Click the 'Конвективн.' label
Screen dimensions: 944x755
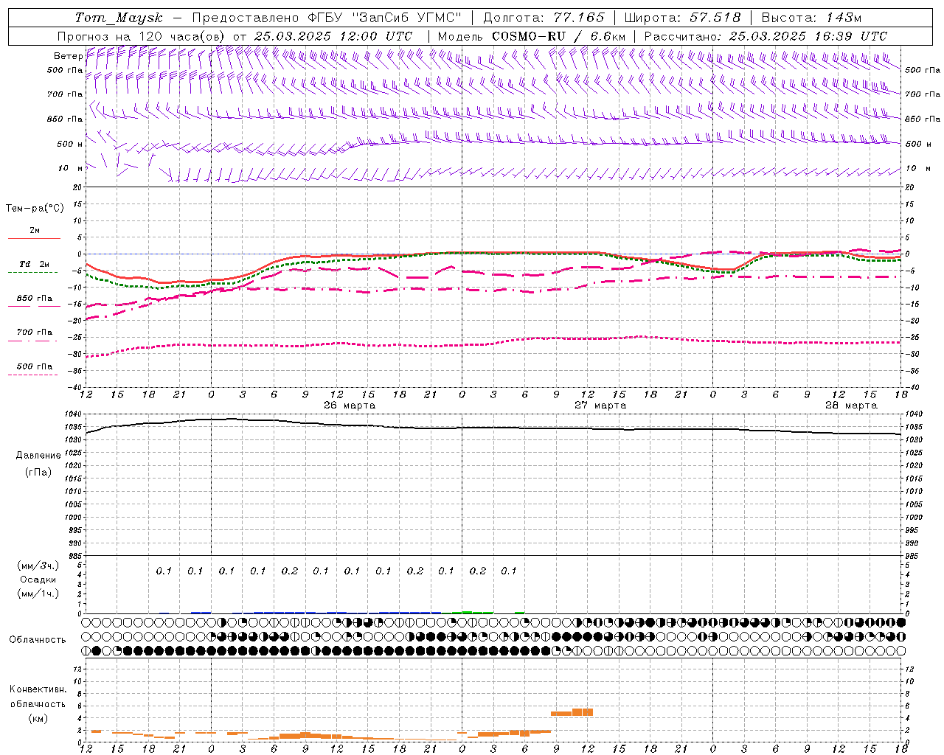pyautogui.click(x=38, y=689)
